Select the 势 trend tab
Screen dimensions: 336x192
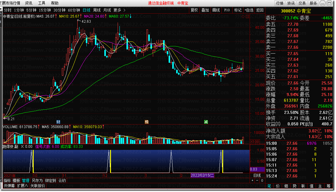pos(295,186)
